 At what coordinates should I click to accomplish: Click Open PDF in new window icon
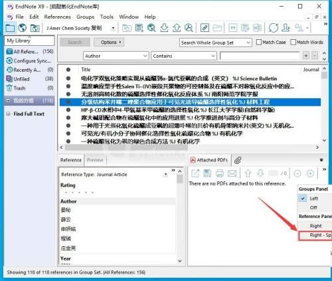click(x=195, y=173)
